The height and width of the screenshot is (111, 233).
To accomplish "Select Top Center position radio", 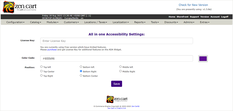I will pos(42,71).
